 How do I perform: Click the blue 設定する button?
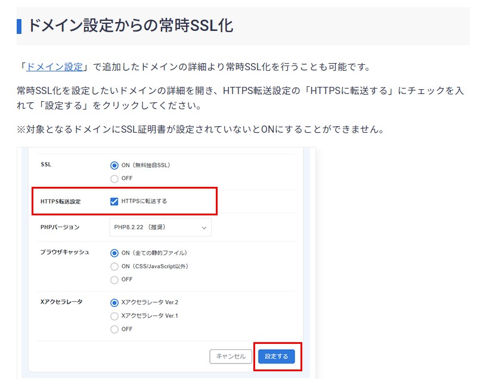point(277,356)
